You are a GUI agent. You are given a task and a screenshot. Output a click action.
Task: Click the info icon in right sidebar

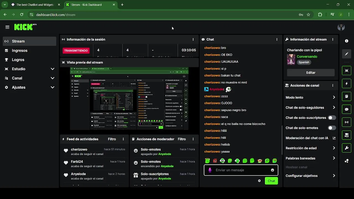(347, 41)
